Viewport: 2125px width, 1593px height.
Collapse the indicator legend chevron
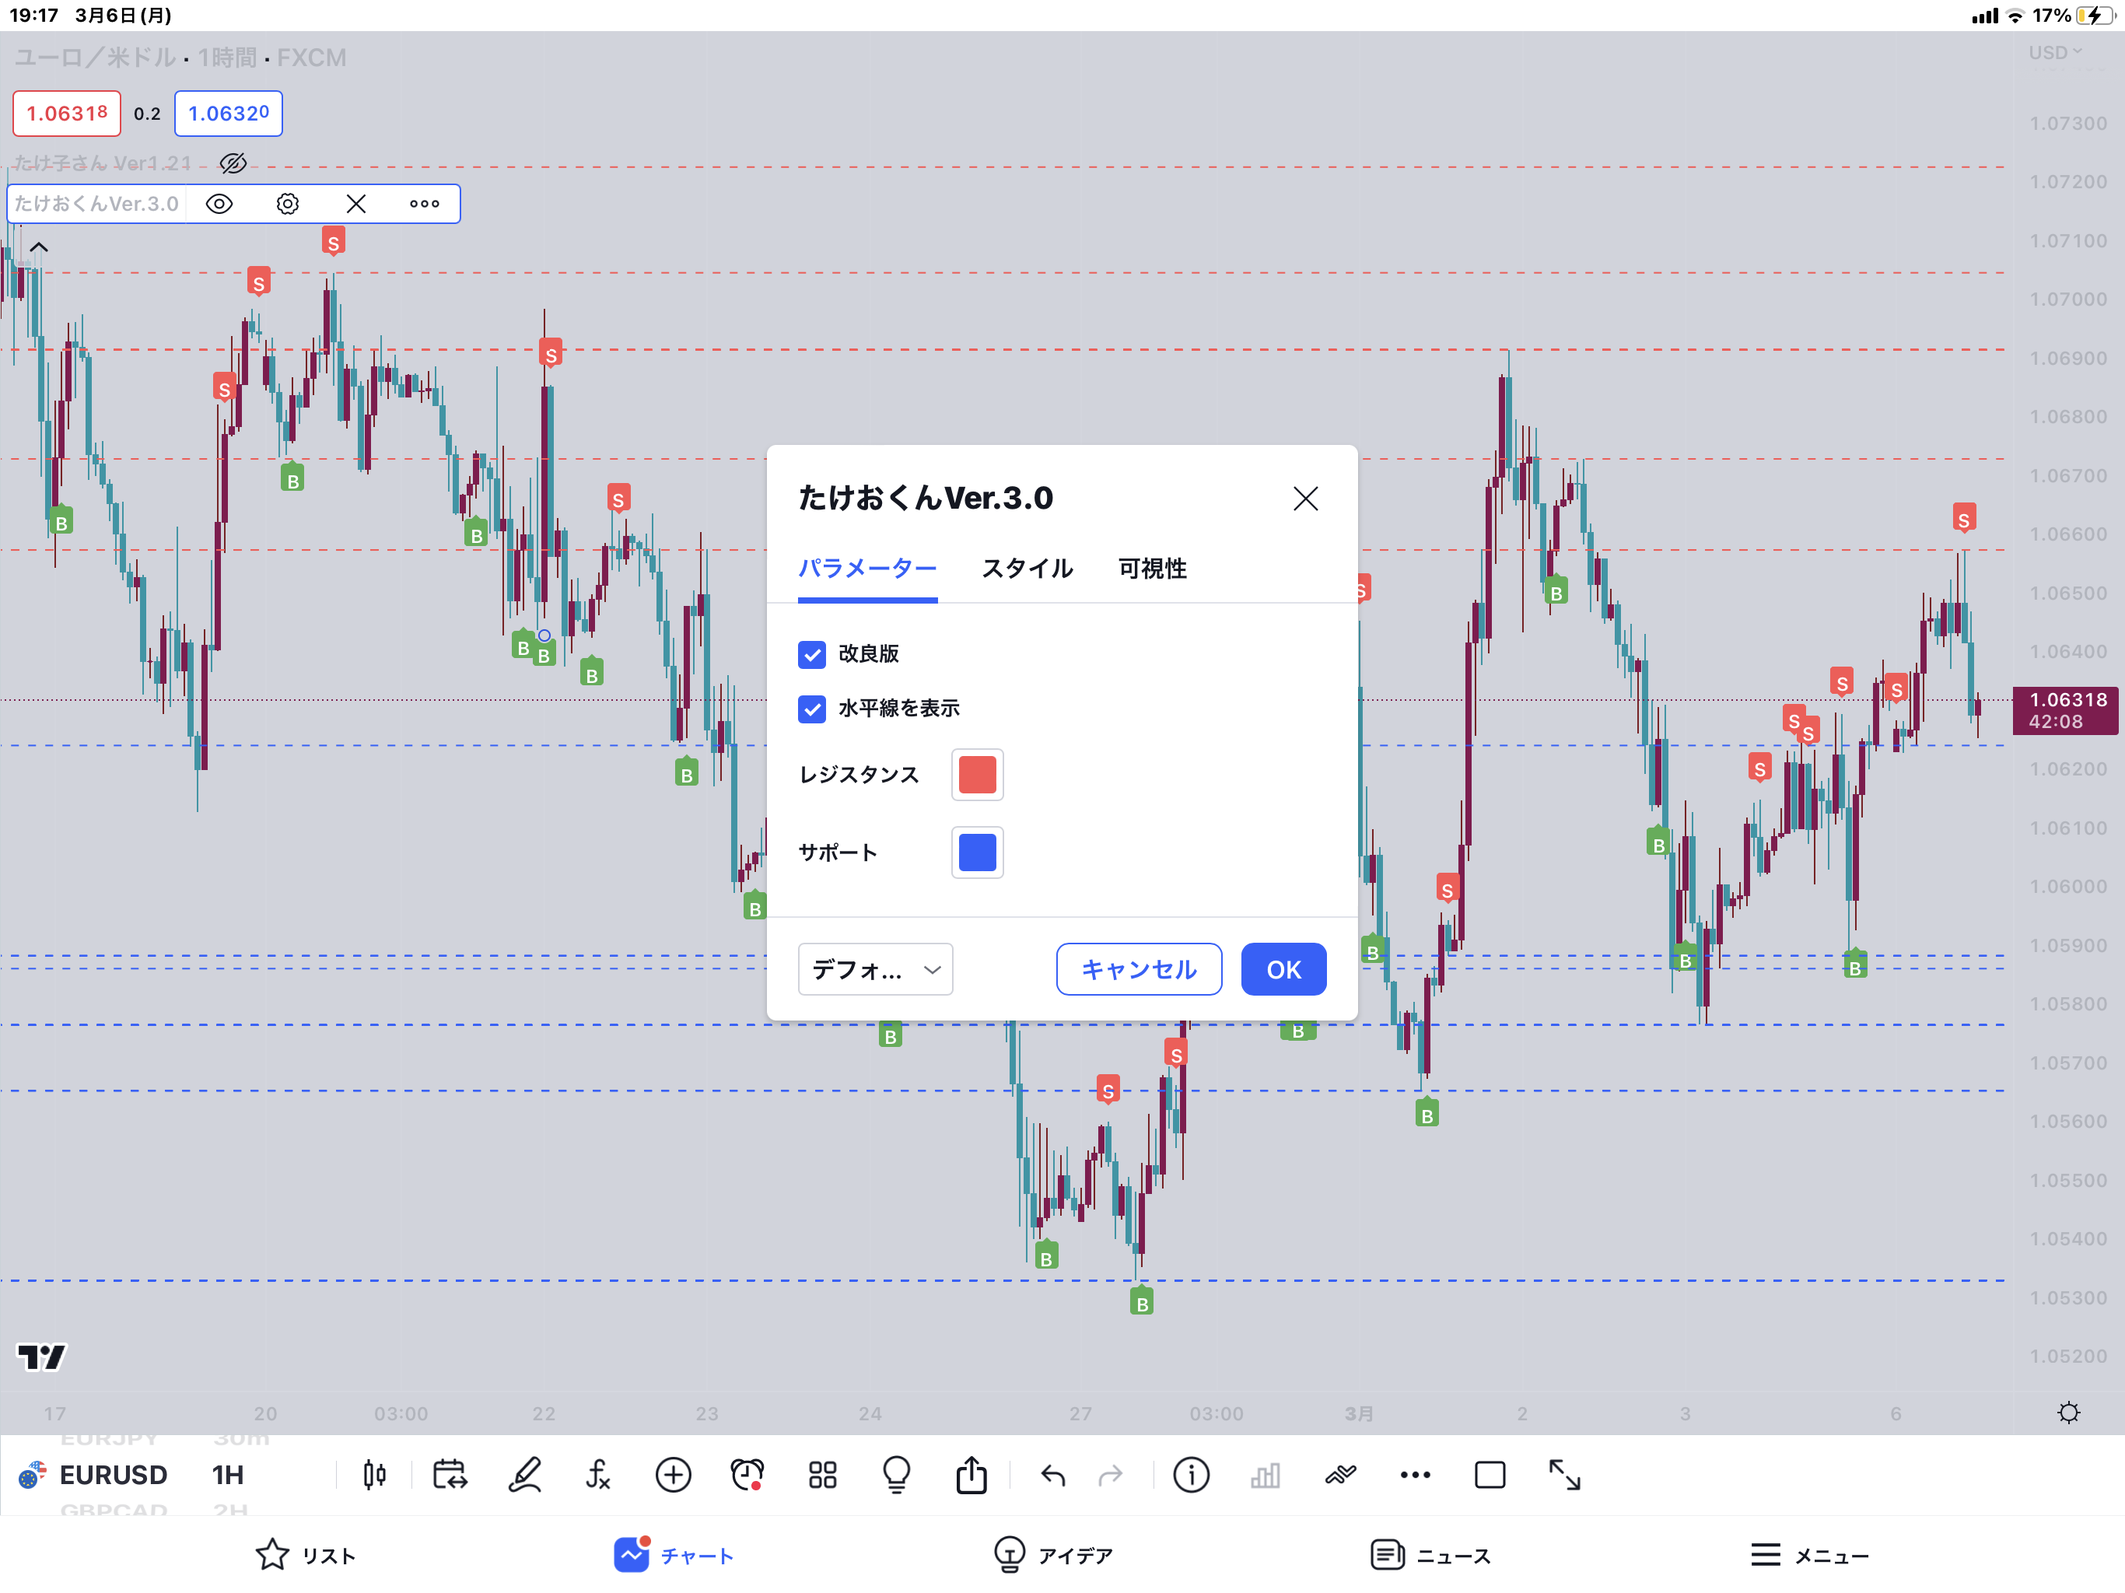click(38, 248)
